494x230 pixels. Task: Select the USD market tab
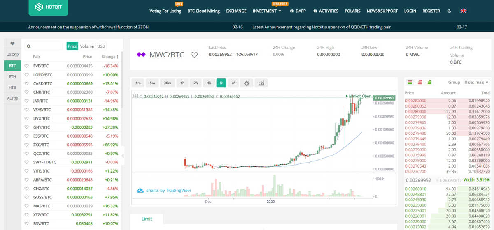coord(12,54)
